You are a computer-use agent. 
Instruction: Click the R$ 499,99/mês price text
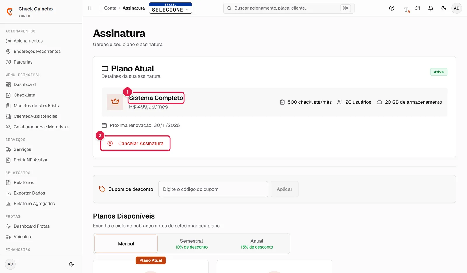tap(148, 107)
